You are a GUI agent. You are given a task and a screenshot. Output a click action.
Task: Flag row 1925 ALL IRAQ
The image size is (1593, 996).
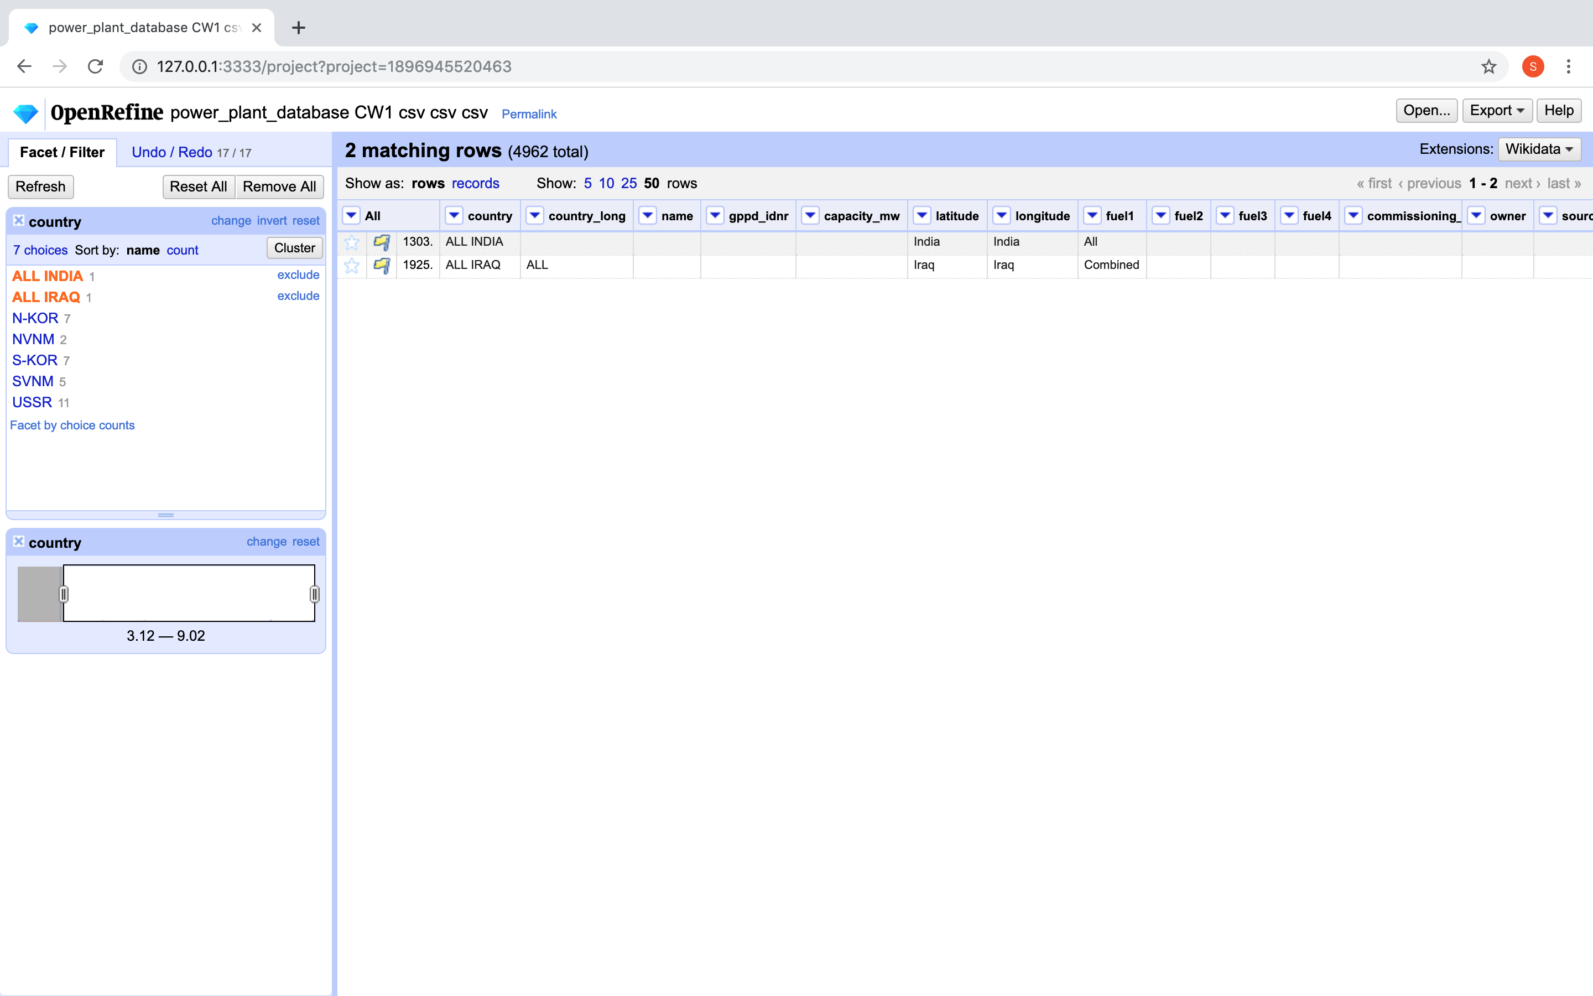coord(382,266)
